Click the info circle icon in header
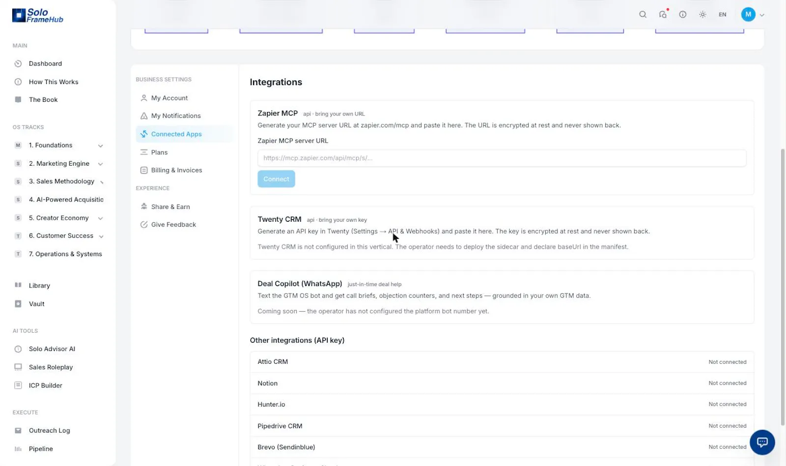This screenshot has height=466, width=786. pyautogui.click(x=683, y=14)
